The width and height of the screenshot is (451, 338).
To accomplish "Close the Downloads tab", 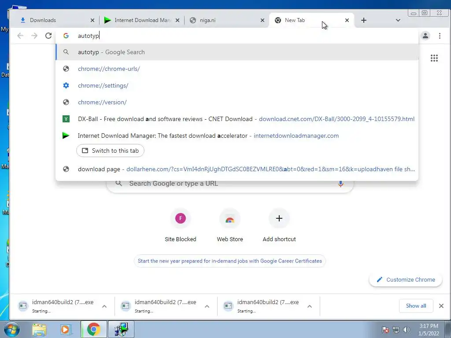I will point(92,20).
